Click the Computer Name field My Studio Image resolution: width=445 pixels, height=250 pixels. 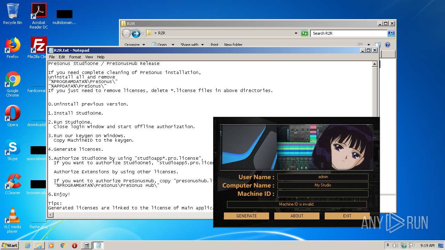[x=323, y=185]
